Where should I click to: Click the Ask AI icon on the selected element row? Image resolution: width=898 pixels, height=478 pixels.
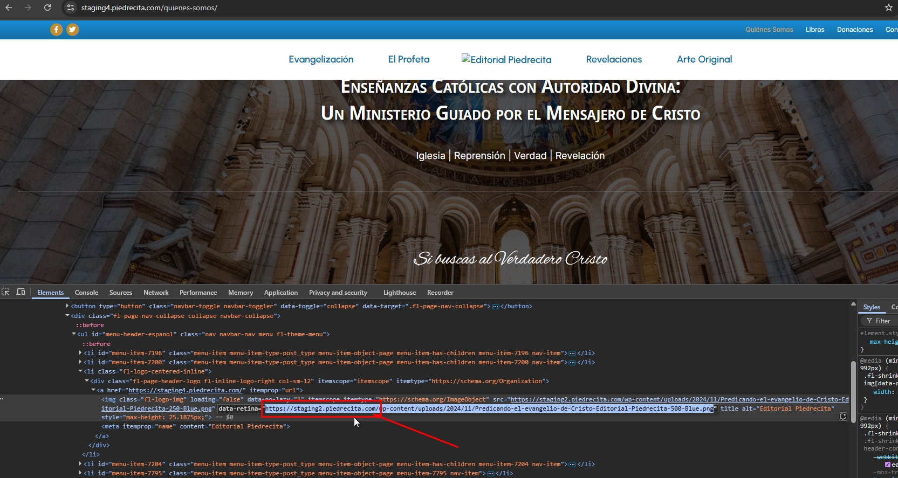click(842, 417)
